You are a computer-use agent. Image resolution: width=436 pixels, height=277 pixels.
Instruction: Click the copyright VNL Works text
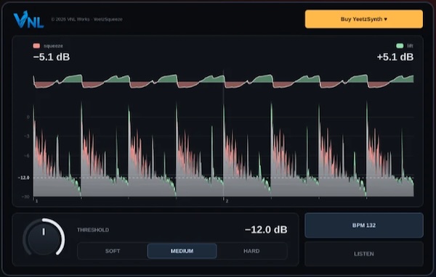click(86, 19)
